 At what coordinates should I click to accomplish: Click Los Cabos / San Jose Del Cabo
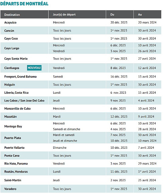click(24, 101)
